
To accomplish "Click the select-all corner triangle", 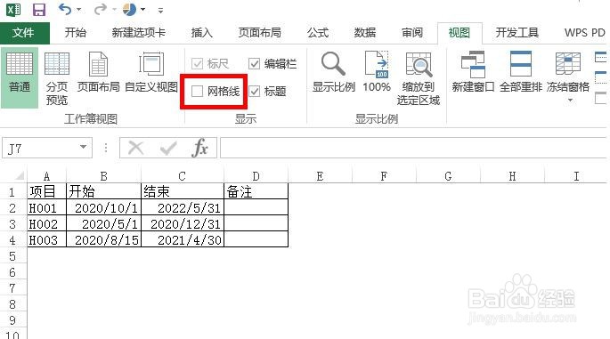I will pos(19,175).
